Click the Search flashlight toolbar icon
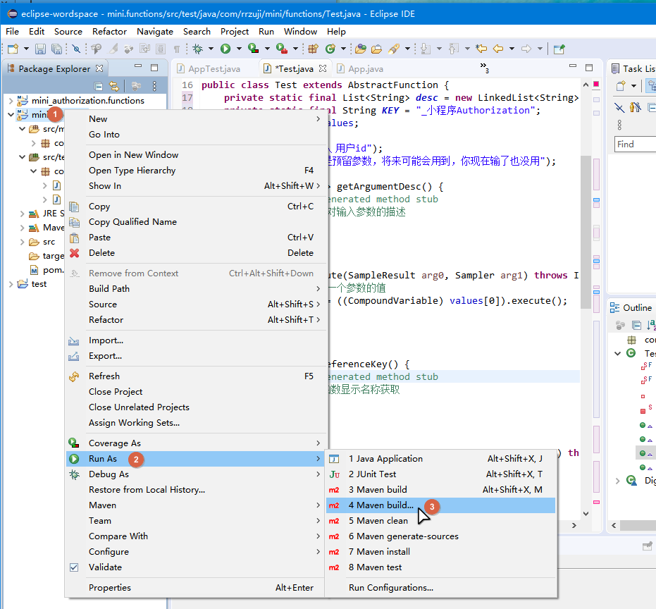This screenshot has width=656, height=609. click(x=394, y=49)
